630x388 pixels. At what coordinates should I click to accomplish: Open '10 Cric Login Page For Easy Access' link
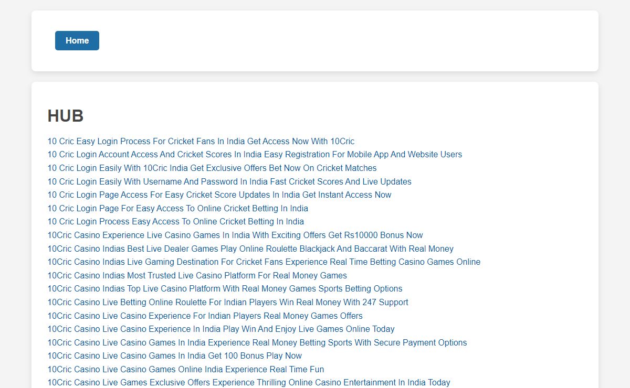tap(178, 208)
